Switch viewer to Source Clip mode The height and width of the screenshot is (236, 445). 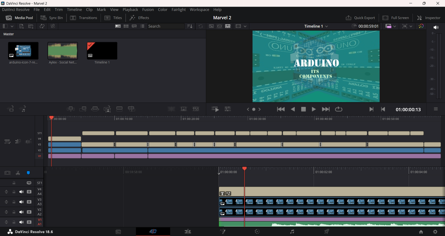point(211,26)
